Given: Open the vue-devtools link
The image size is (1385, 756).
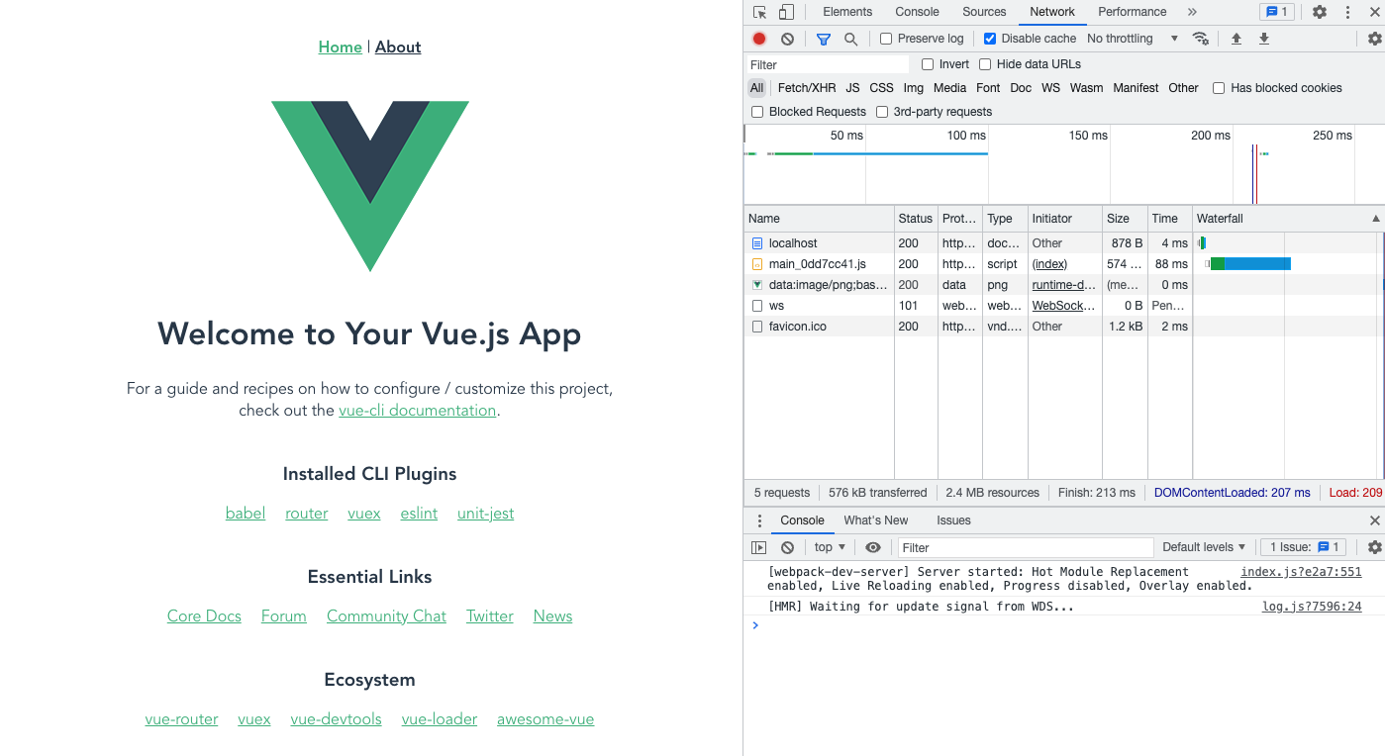Looking at the screenshot, I should (336, 719).
